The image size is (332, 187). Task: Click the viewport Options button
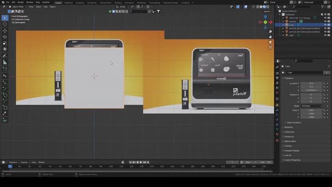(267, 11)
